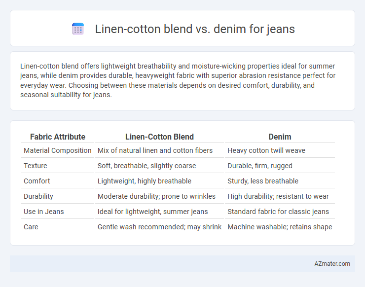Click the title 'Linen-cotton blend vs. denim for jeans'

tap(195, 29)
